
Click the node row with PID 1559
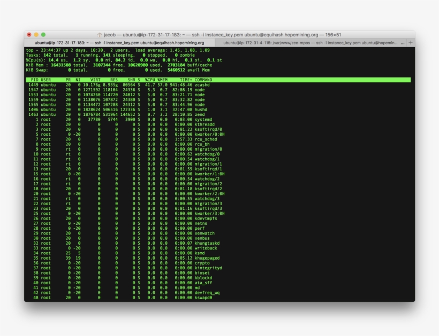(116, 100)
